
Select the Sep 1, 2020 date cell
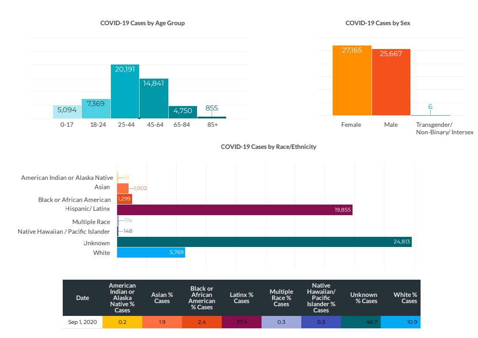tap(83, 322)
